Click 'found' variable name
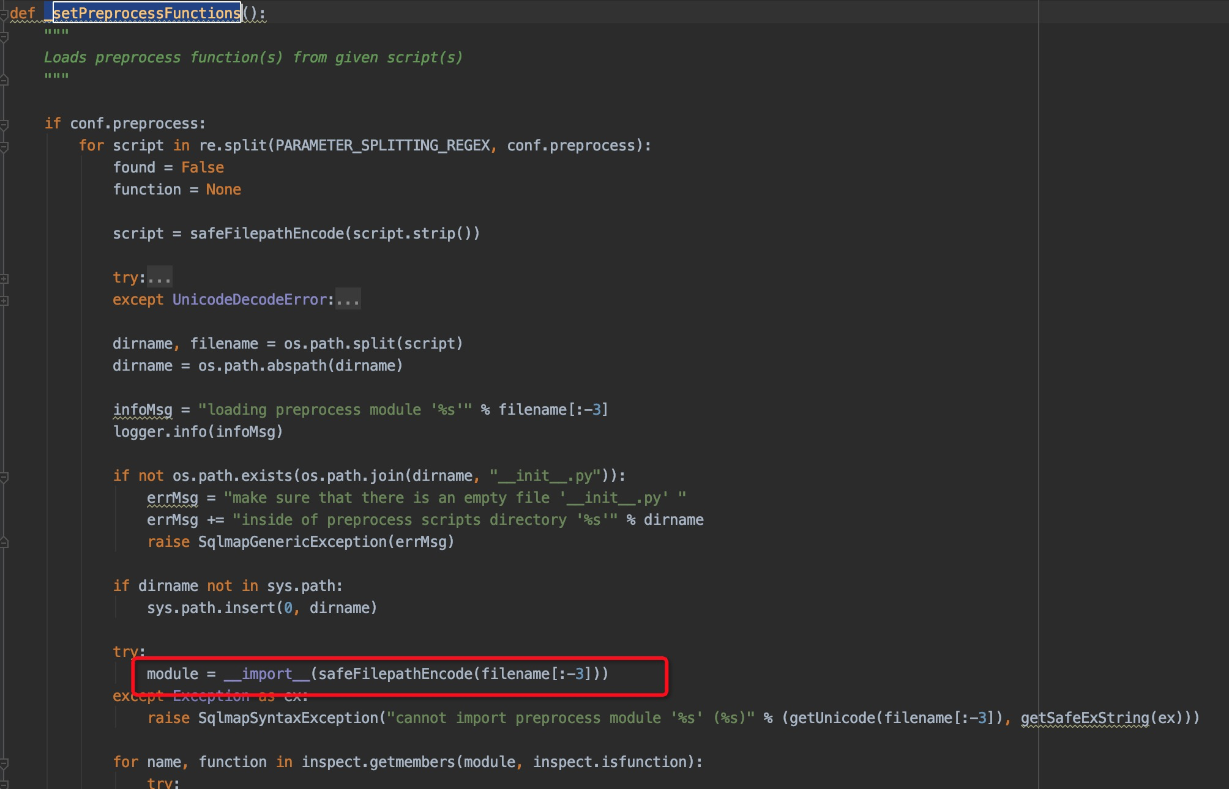This screenshot has height=789, width=1229. coord(134,168)
